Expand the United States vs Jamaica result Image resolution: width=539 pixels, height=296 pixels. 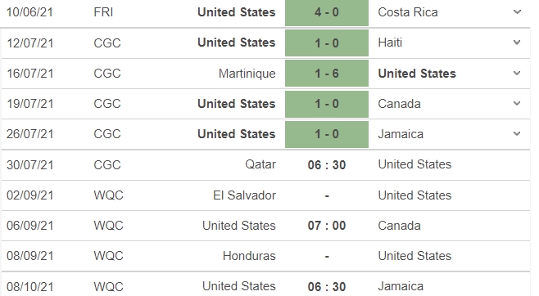coord(517,134)
